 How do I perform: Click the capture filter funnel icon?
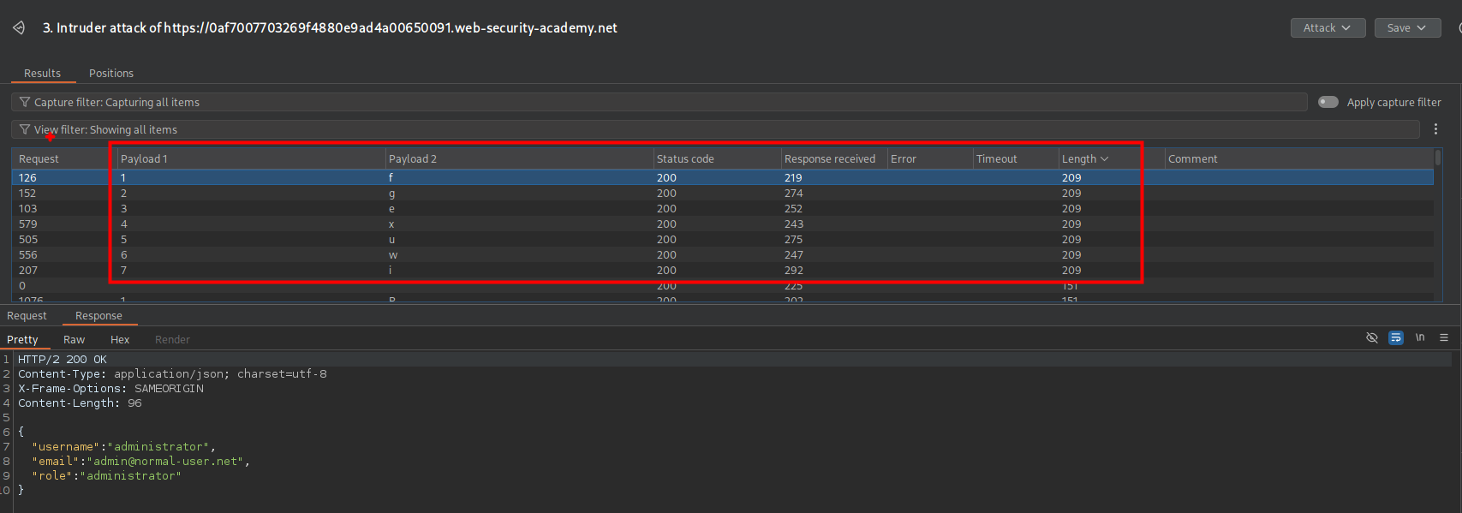[25, 102]
